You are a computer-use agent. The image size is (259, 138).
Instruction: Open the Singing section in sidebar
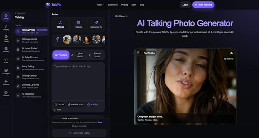(6, 27)
